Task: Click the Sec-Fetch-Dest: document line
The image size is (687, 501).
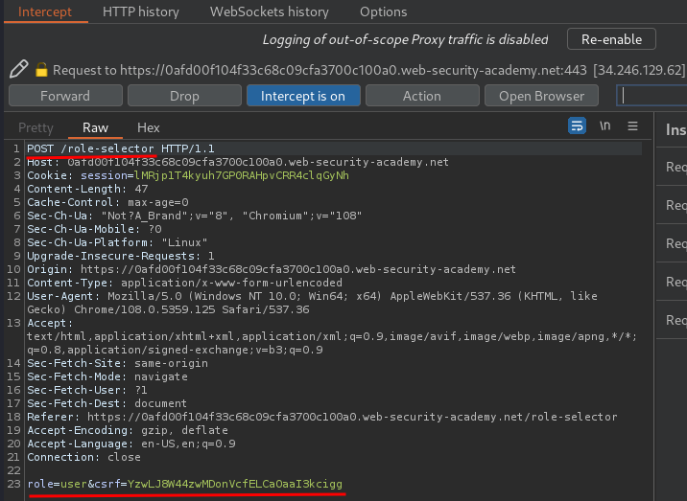Action: point(107,403)
